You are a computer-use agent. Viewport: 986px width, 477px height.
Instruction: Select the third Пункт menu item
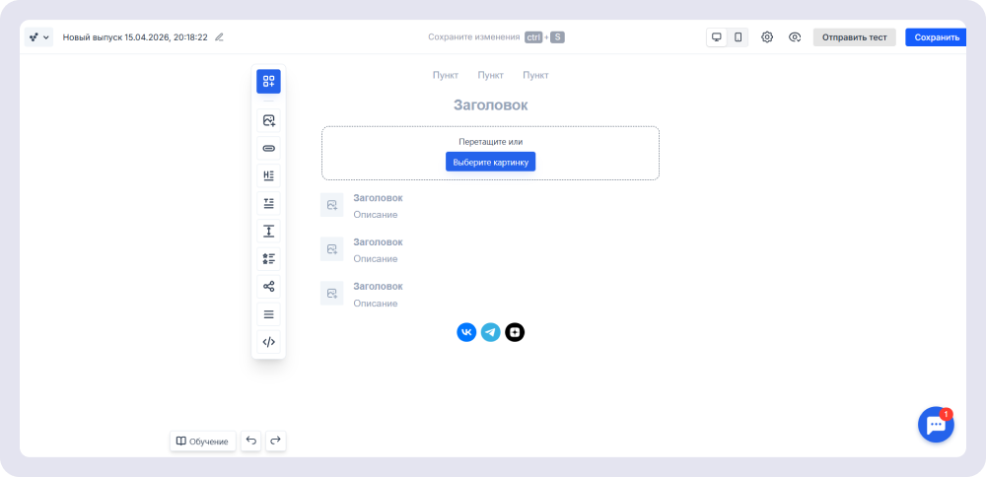[535, 76]
